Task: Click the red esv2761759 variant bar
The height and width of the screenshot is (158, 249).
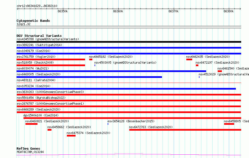Action: click(51, 59)
